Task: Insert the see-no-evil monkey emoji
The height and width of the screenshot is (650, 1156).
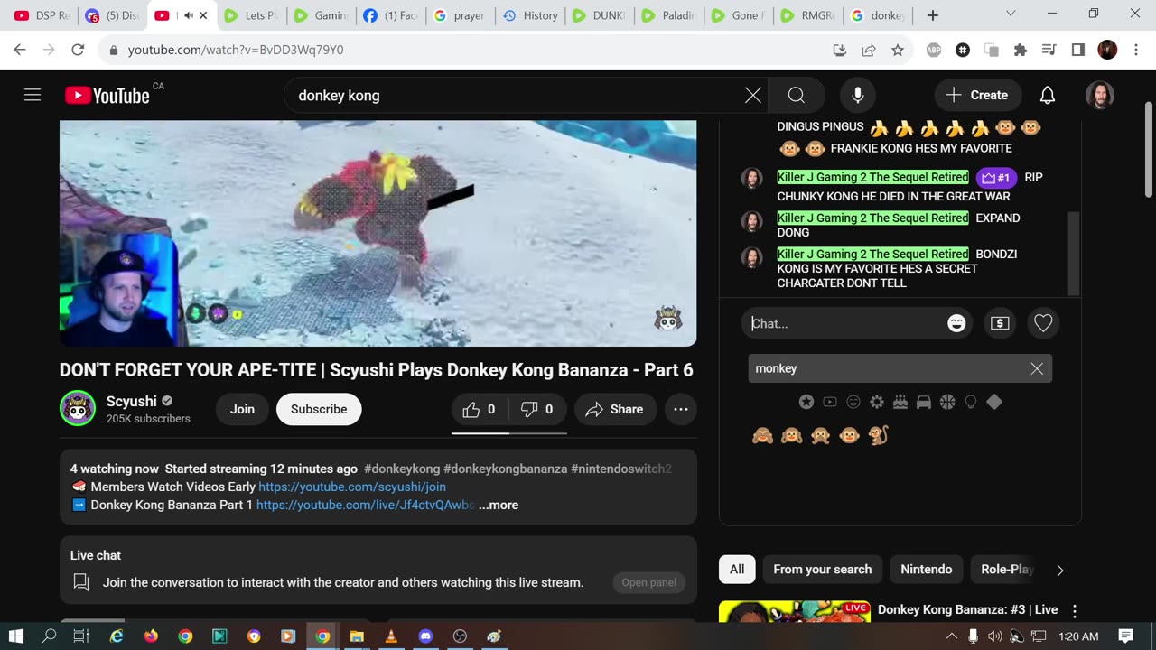Action: 762,435
